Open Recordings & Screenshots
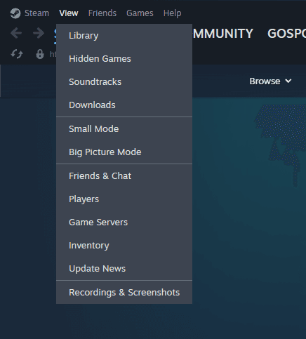 [124, 293]
